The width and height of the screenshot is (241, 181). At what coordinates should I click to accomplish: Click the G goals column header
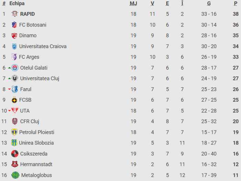[209, 3]
